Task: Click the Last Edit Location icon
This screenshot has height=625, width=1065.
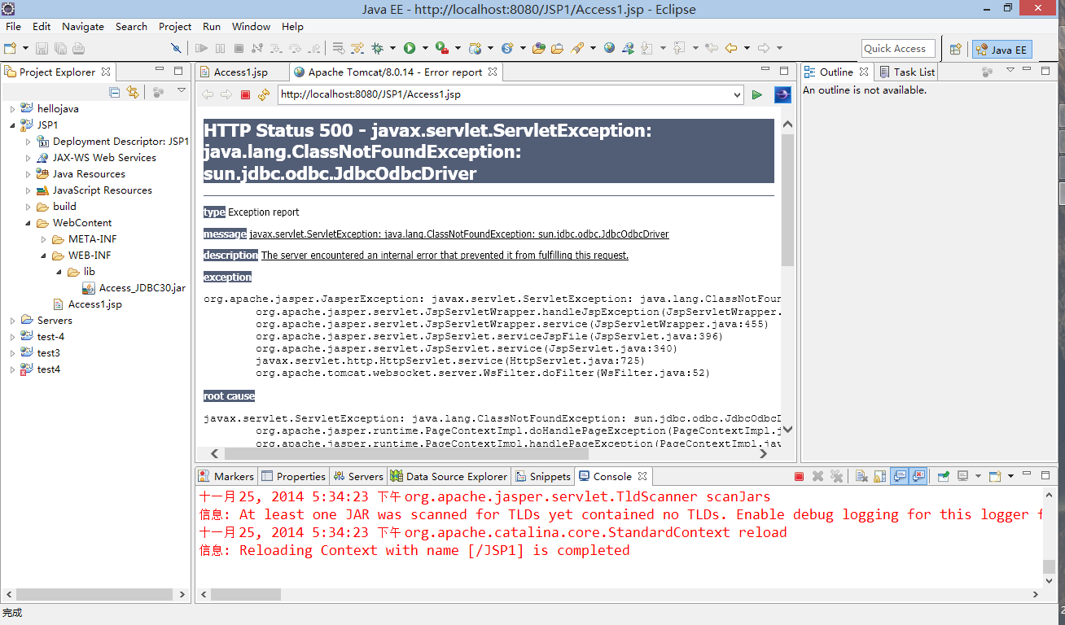Action: tap(710, 48)
